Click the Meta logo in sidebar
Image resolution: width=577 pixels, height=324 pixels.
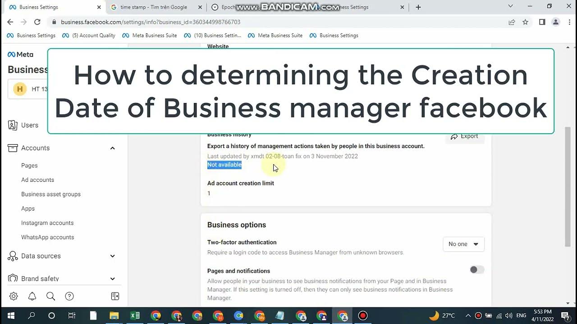coord(21,54)
